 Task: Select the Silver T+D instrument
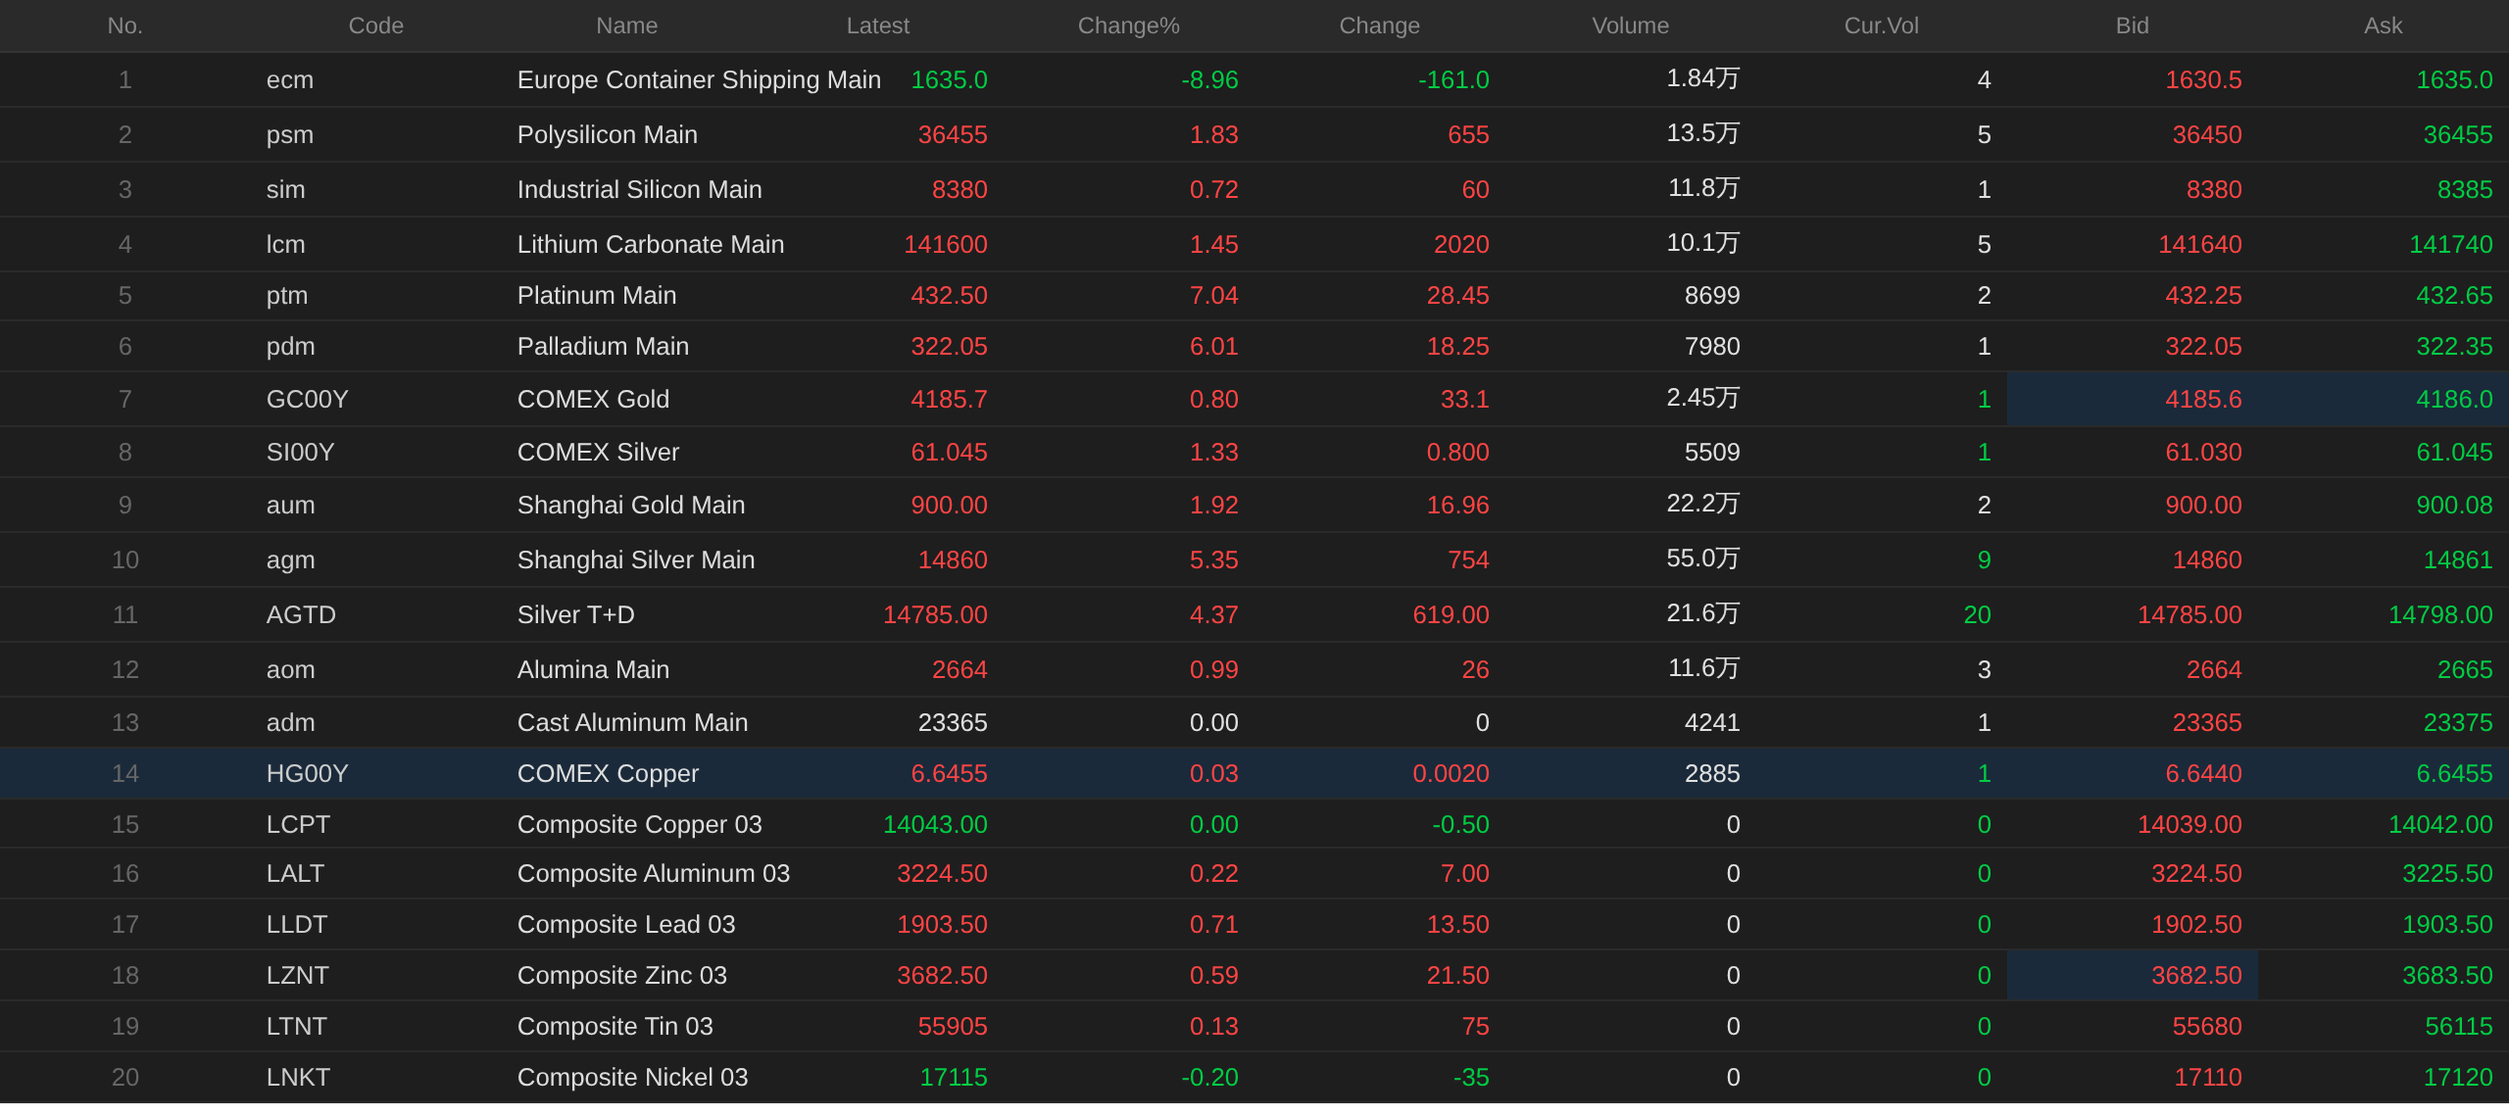point(575,614)
